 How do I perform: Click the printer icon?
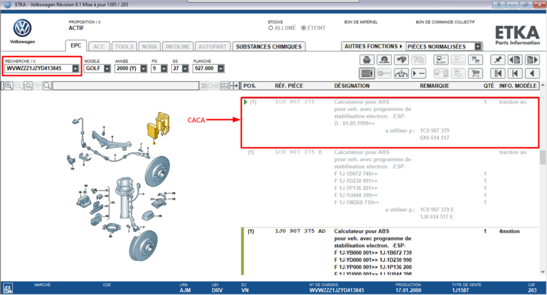click(367, 60)
